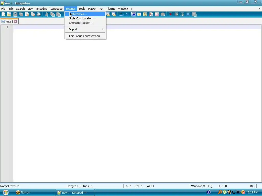Viewport: 262px width, 196px height.
Task: Click the blue help question mark tray icon
Action: [x=209, y=192]
